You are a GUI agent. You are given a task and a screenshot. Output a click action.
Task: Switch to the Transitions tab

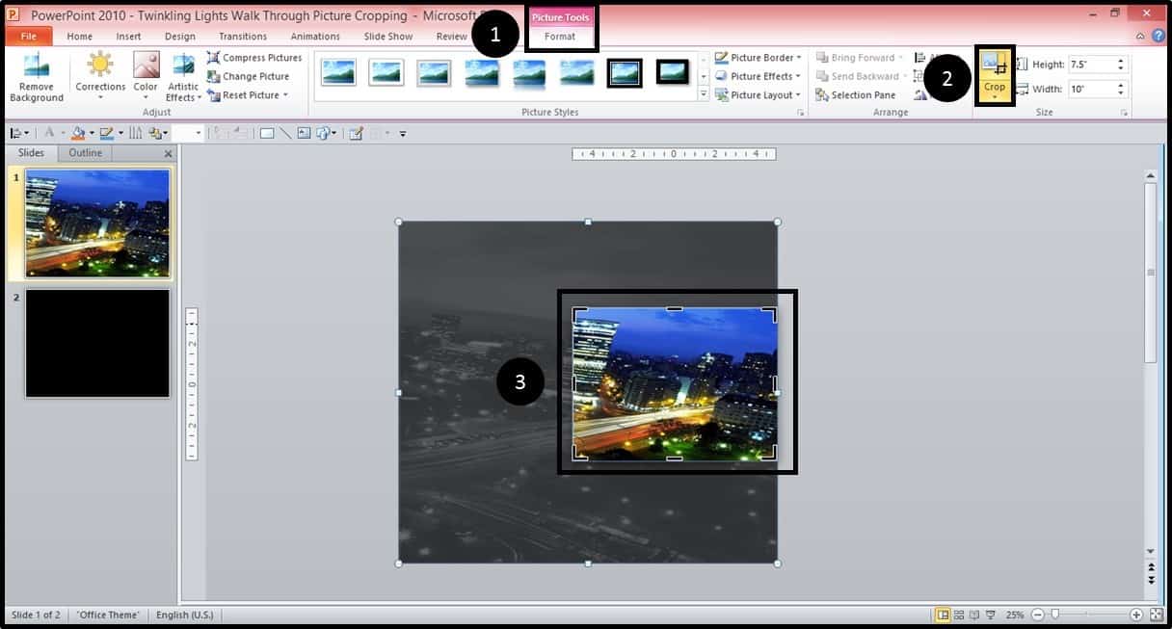click(243, 37)
